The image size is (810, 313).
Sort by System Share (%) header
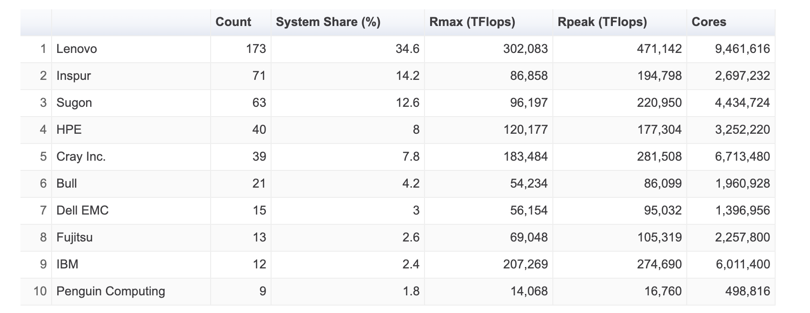[328, 22]
